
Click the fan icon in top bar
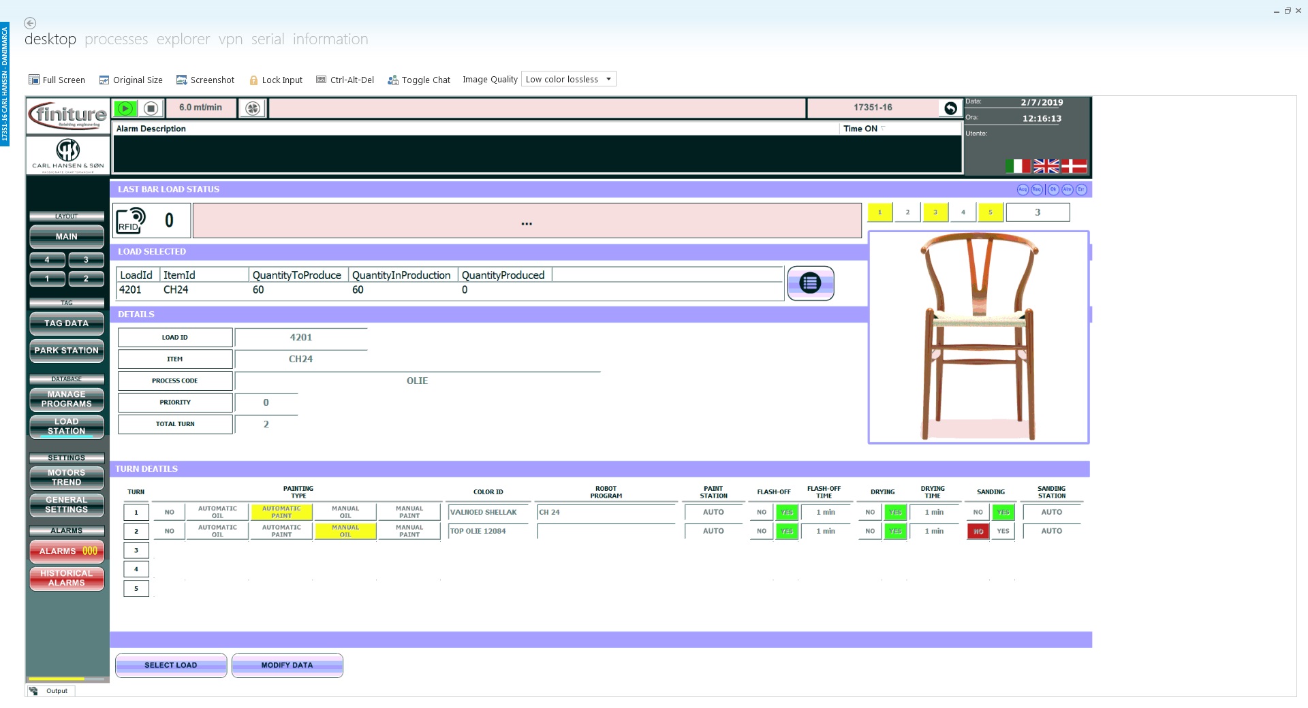tap(253, 108)
